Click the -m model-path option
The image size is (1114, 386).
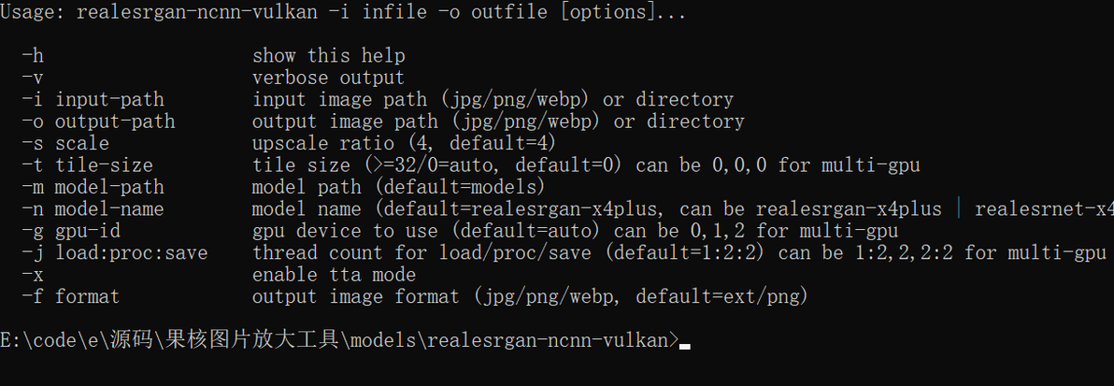click(x=93, y=188)
